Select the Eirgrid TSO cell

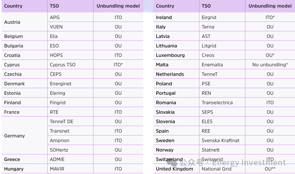pos(210,17)
